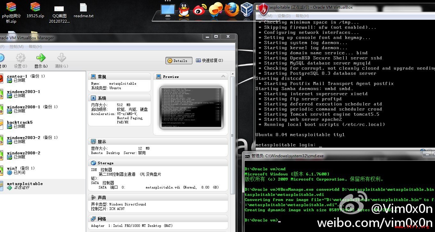435x232 pixels.
Task: Collapse the Preview panel with its chevron
Action: pyautogui.click(x=223, y=76)
